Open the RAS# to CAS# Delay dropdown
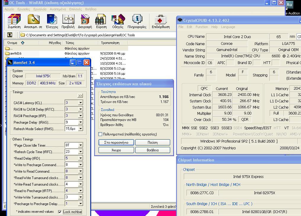 [81, 109]
